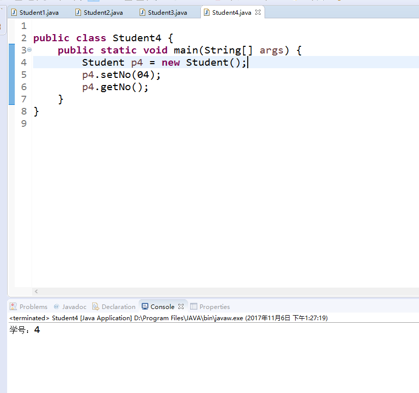Click the Student3.java file icon
419x393 pixels.
[143, 12]
